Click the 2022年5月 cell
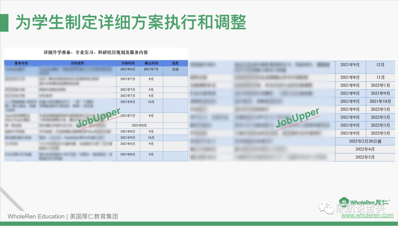The width and height of the screenshot is (398, 226). [x=364, y=157]
